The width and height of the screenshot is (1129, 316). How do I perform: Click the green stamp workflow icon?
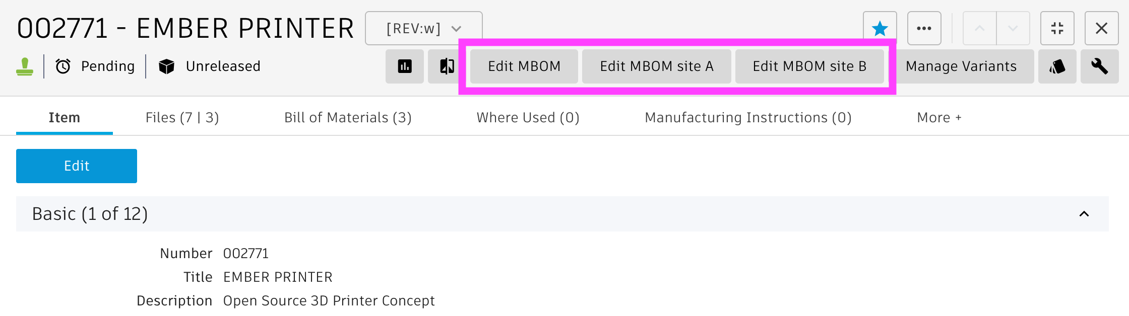click(x=25, y=66)
